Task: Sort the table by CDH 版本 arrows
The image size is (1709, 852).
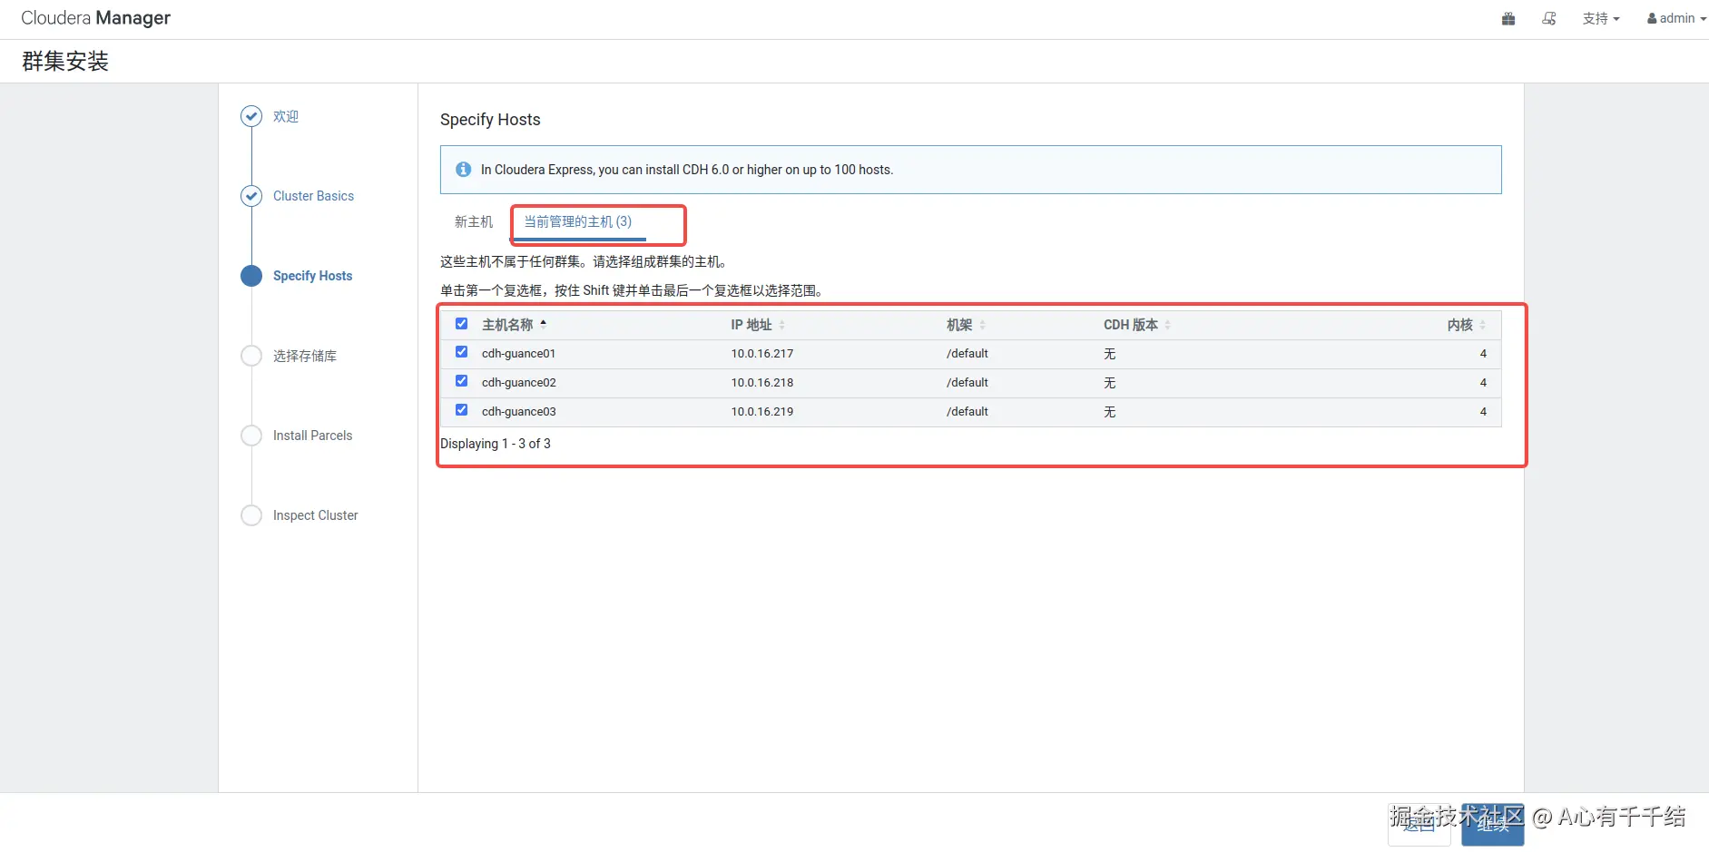Action: click(1168, 325)
